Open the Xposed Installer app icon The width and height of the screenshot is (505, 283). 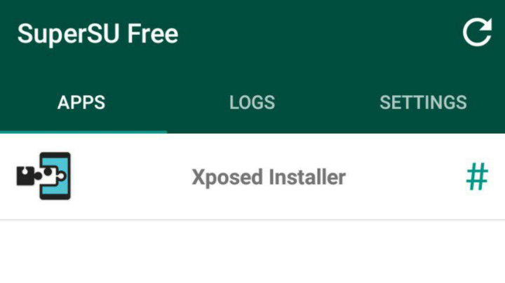pos(43,176)
